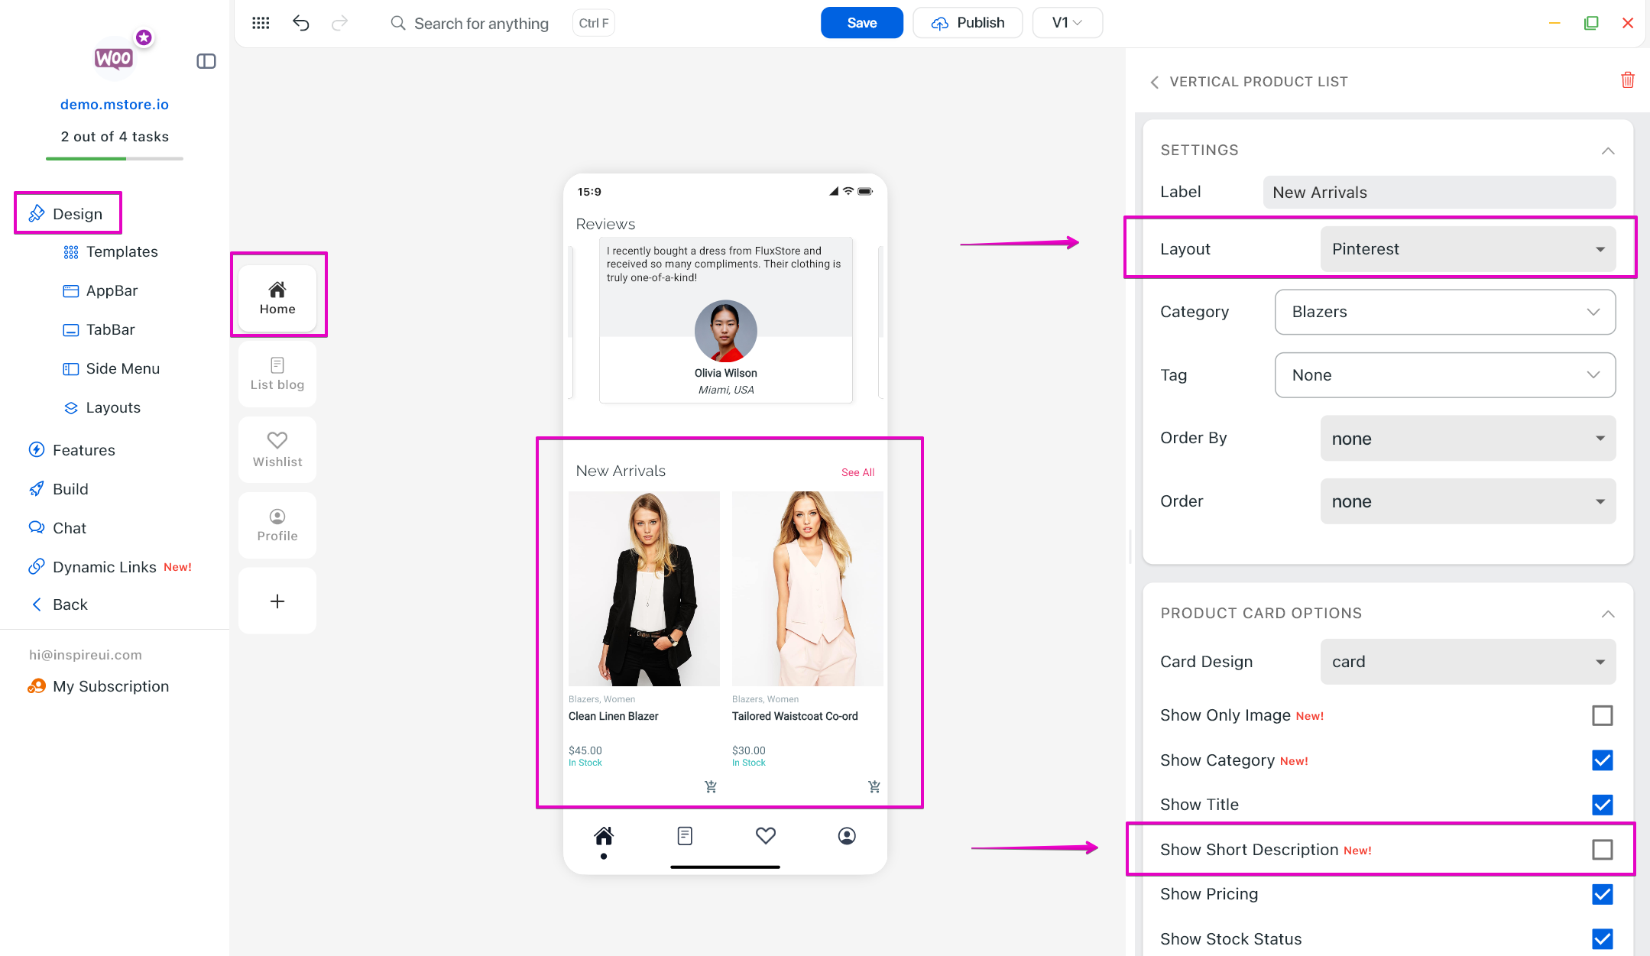
Task: Toggle the sidebar collapse icon
Action: pos(206,61)
